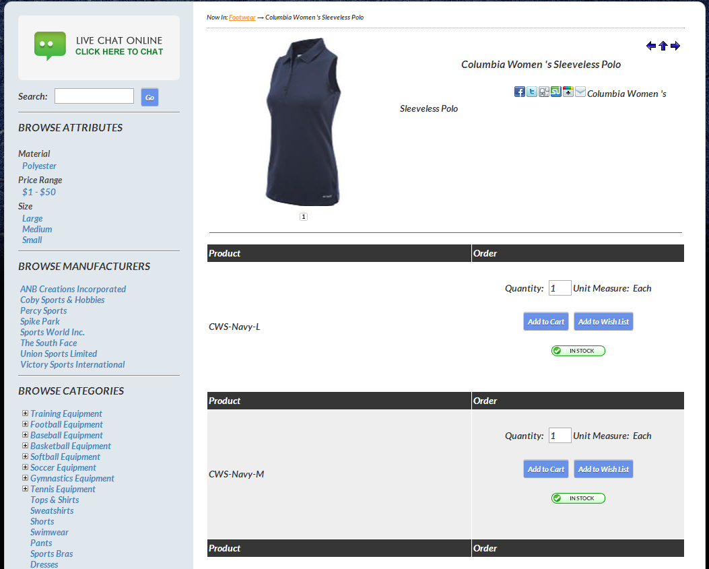709x569 pixels.
Task: Filter by size Large
Action: 32,218
